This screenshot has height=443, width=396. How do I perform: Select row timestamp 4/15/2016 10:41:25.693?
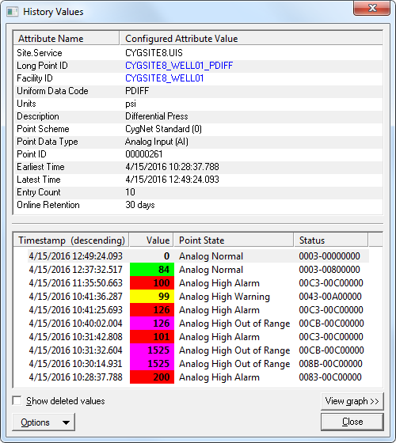pyautogui.click(x=75, y=310)
